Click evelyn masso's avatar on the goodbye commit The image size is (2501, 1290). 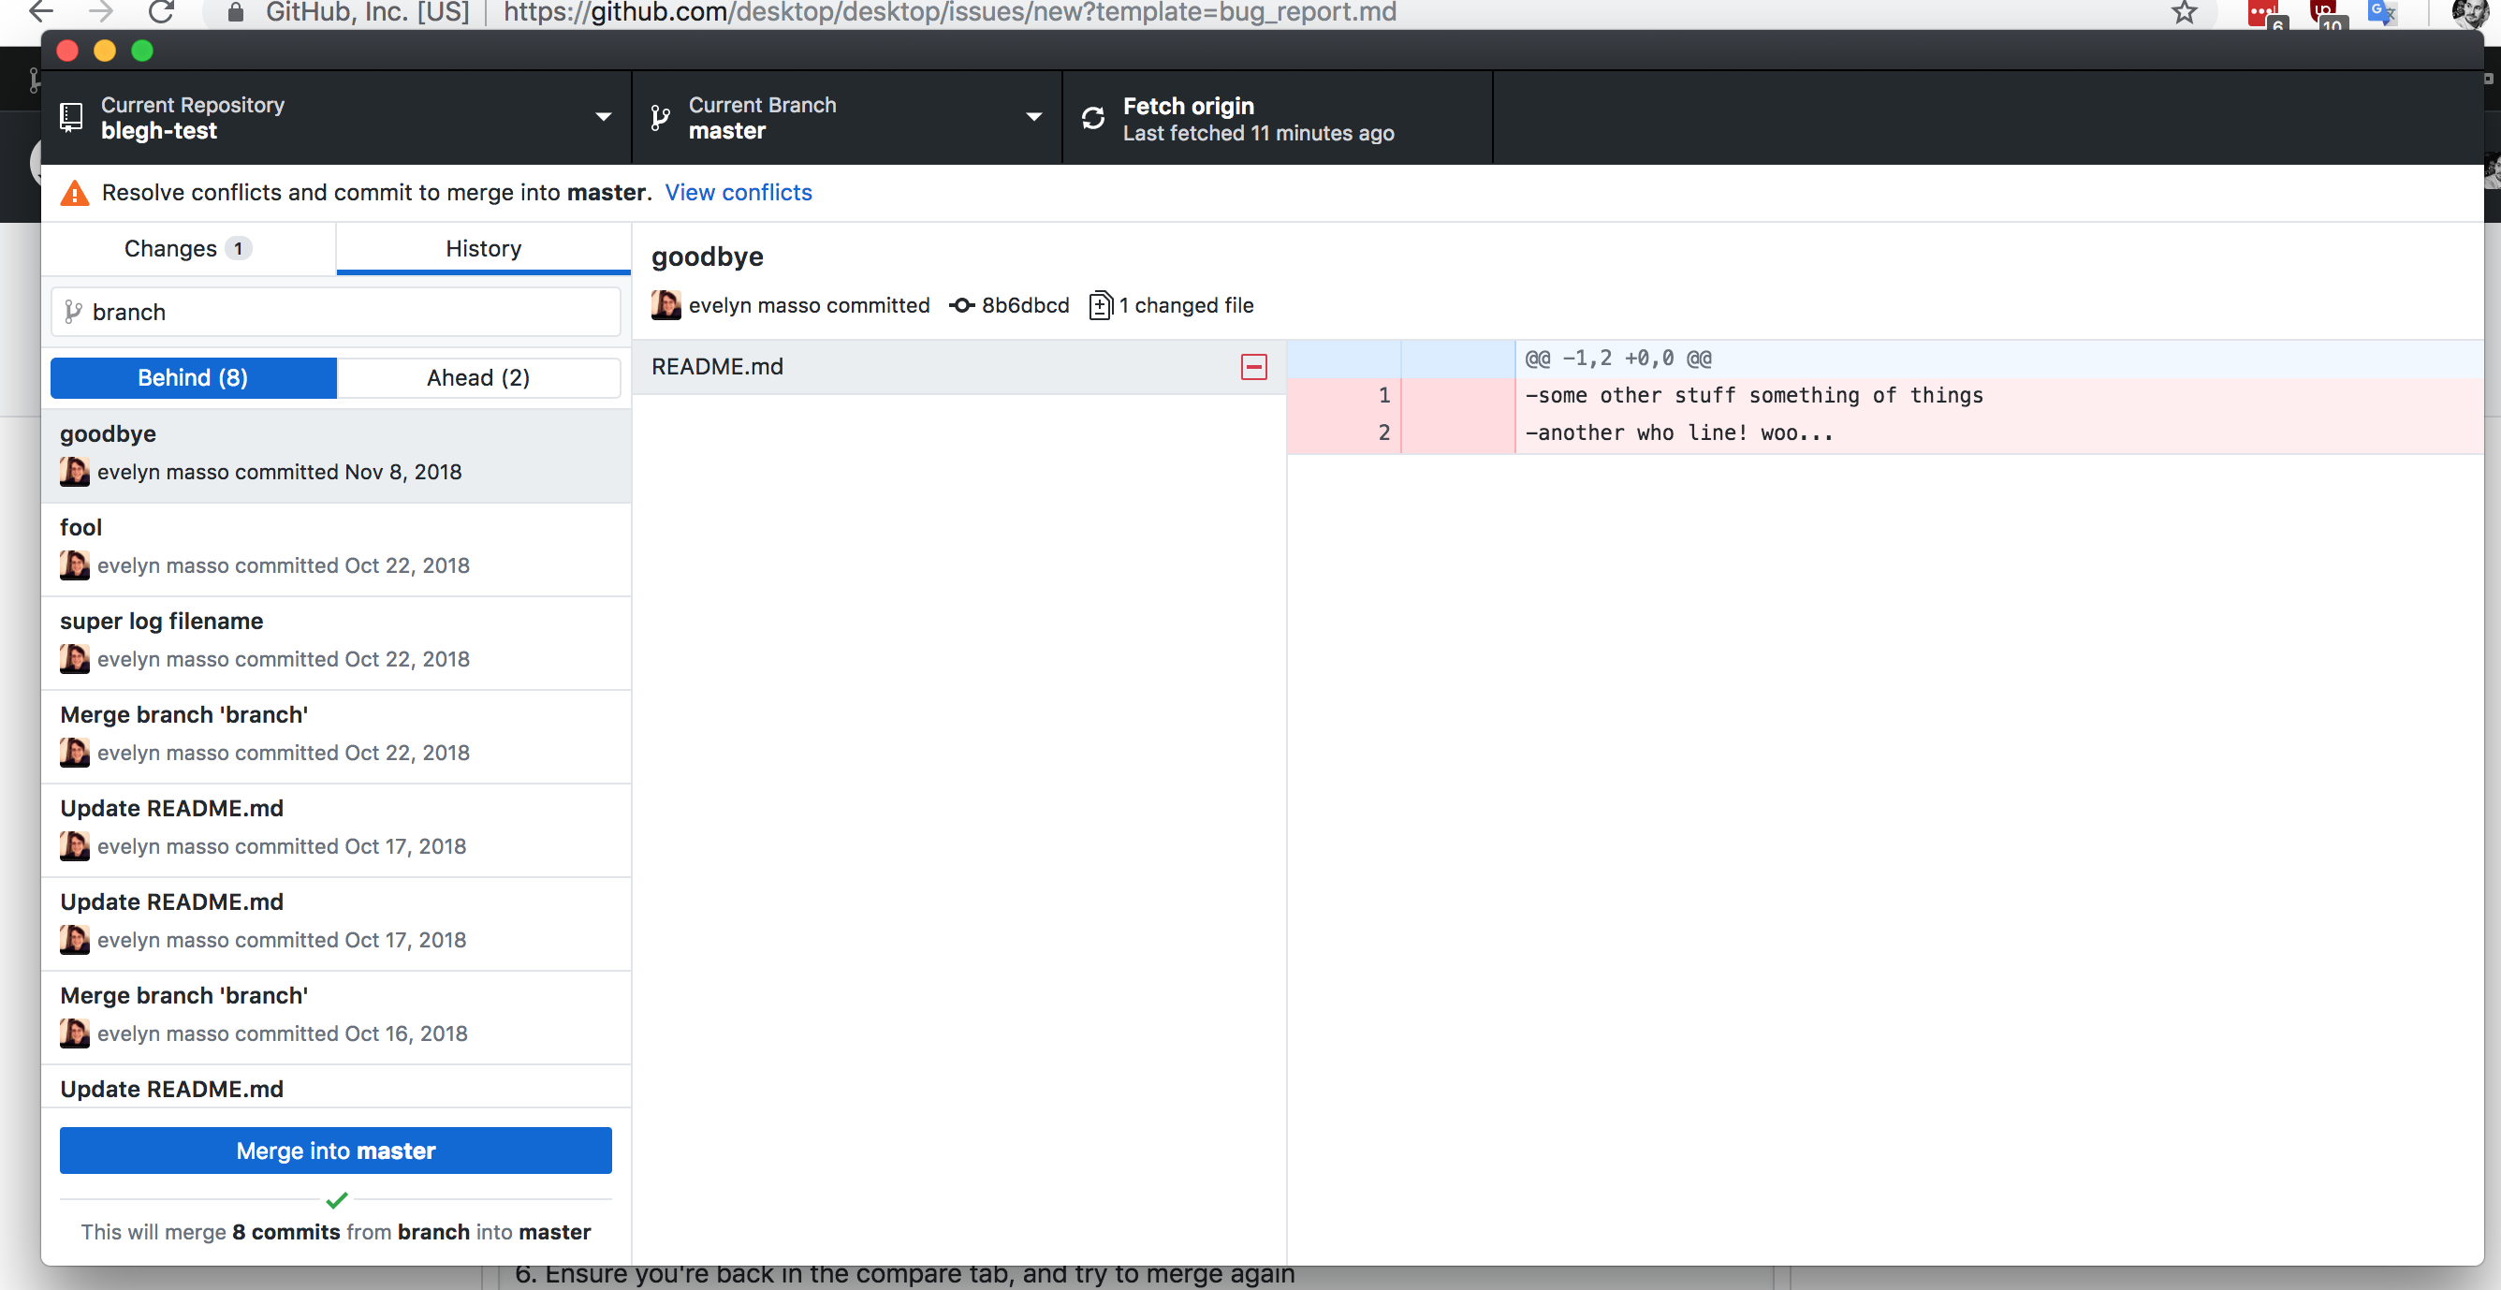point(666,305)
